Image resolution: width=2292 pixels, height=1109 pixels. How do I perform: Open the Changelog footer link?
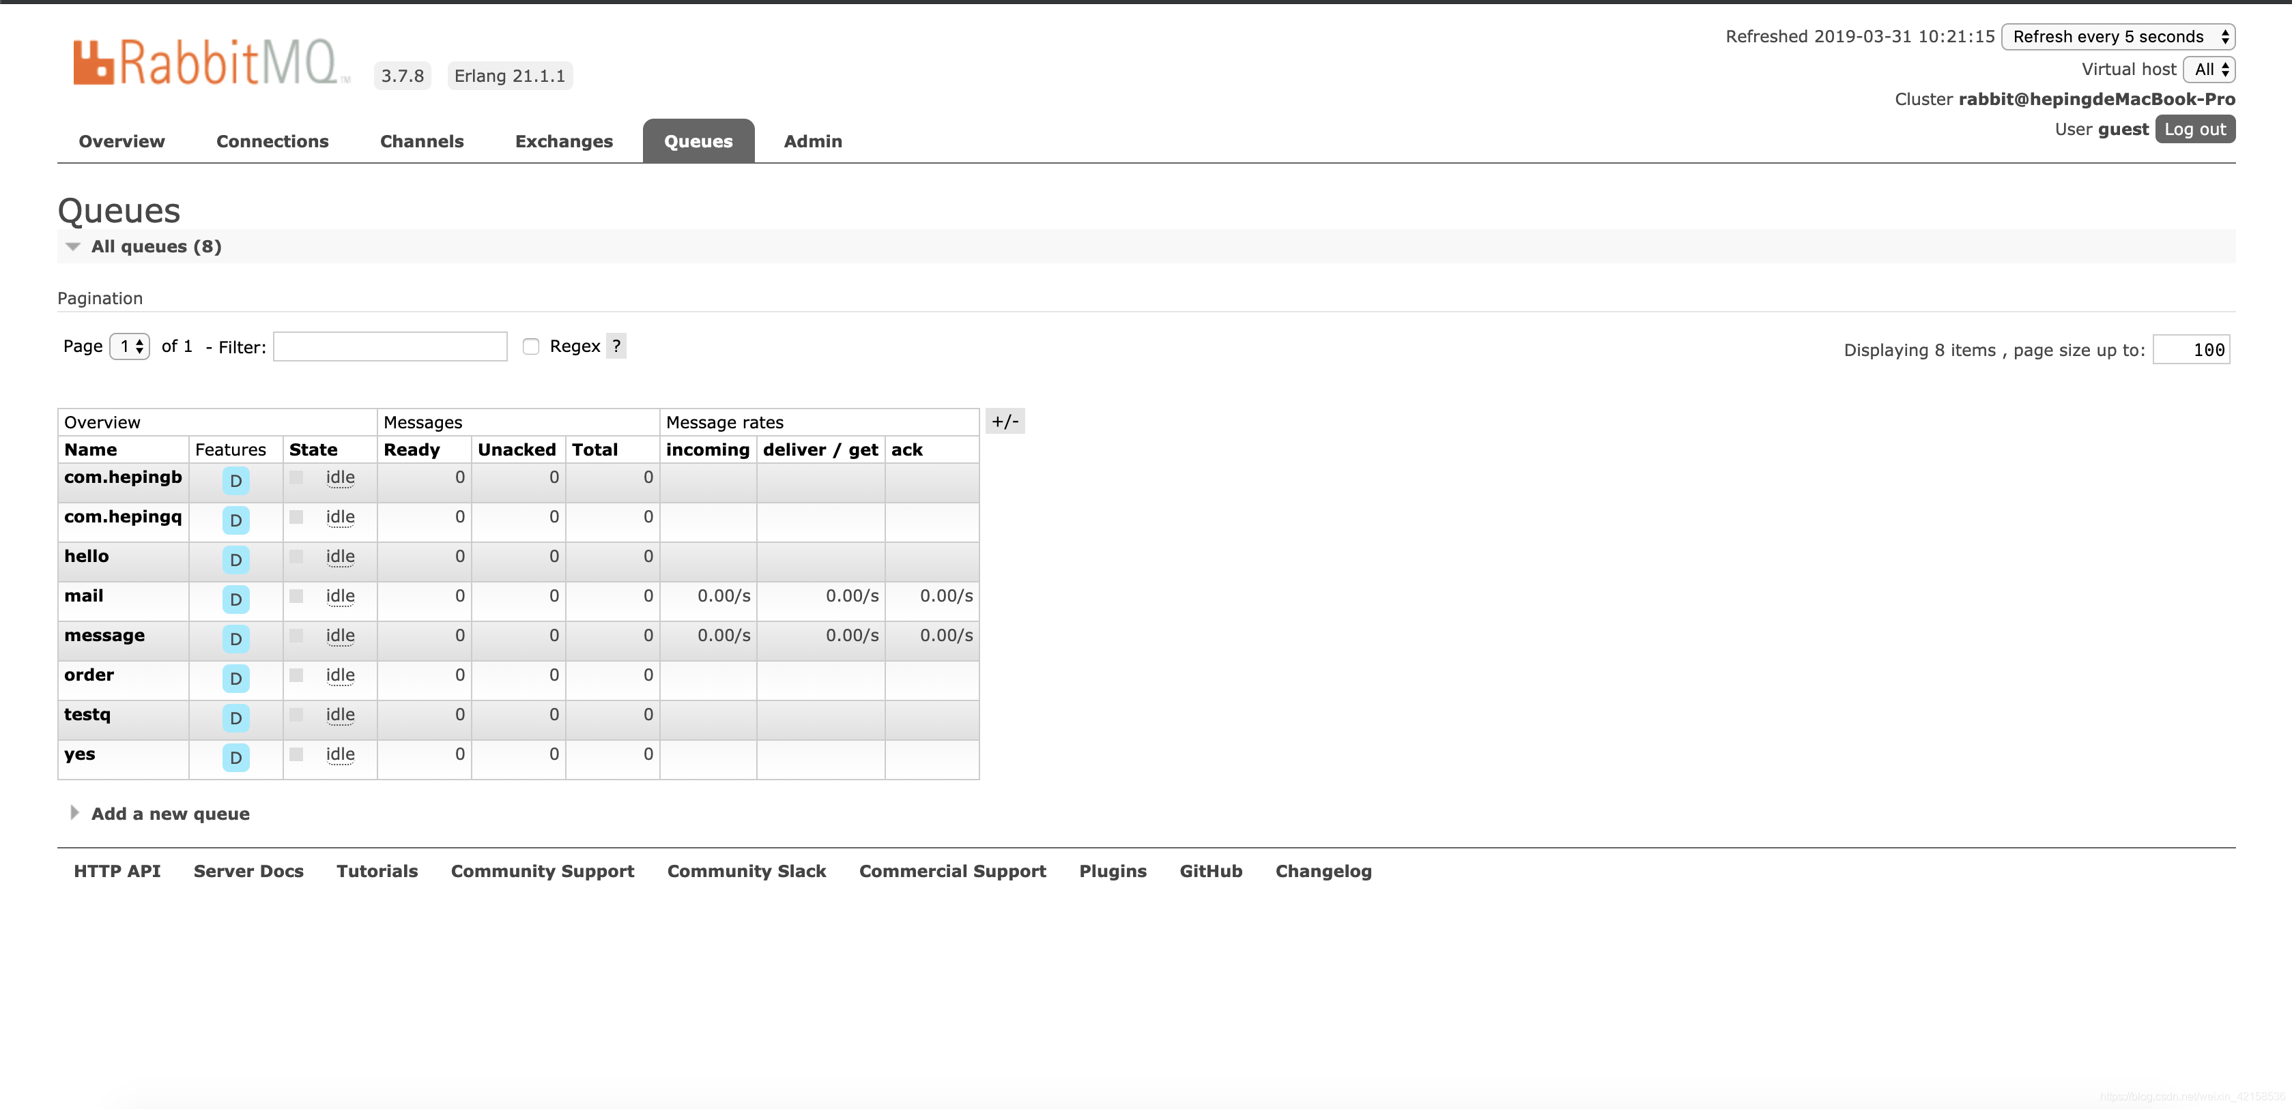(1324, 872)
